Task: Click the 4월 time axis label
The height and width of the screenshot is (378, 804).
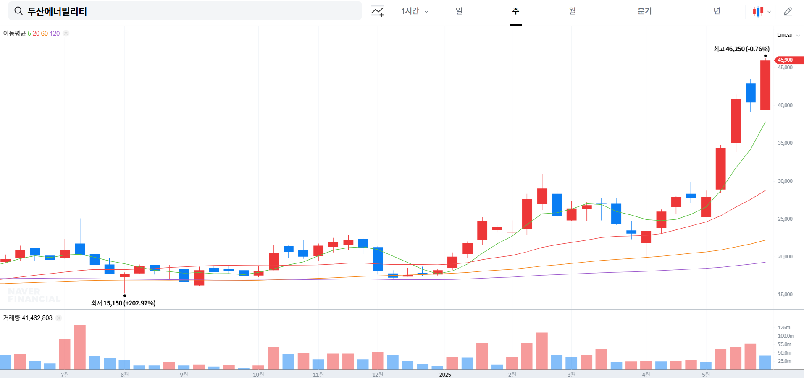Action: (x=646, y=374)
